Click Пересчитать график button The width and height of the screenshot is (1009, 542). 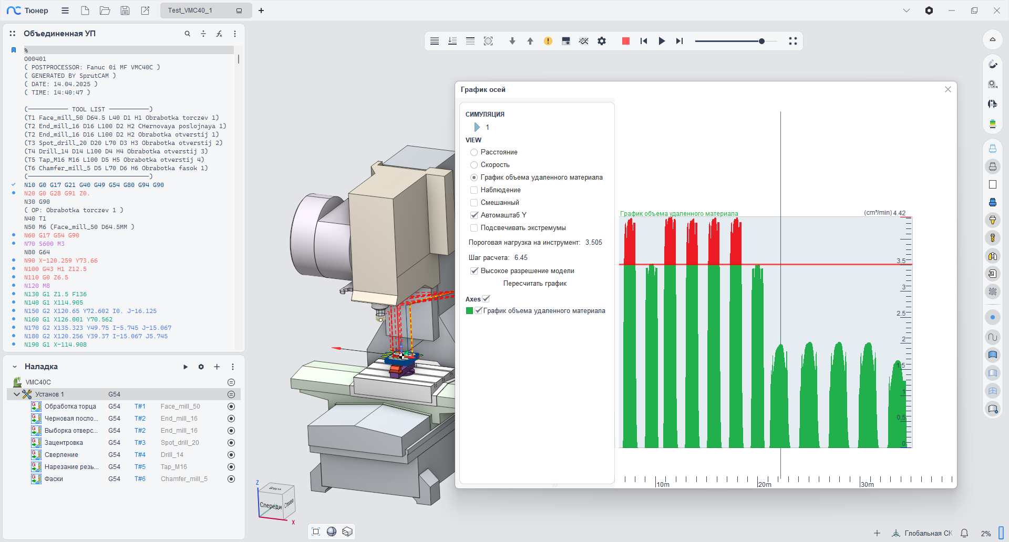(534, 284)
